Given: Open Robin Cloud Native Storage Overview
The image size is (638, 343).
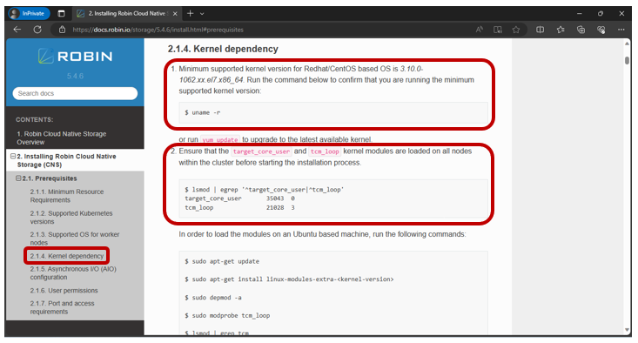Looking at the screenshot, I should (x=62, y=138).
